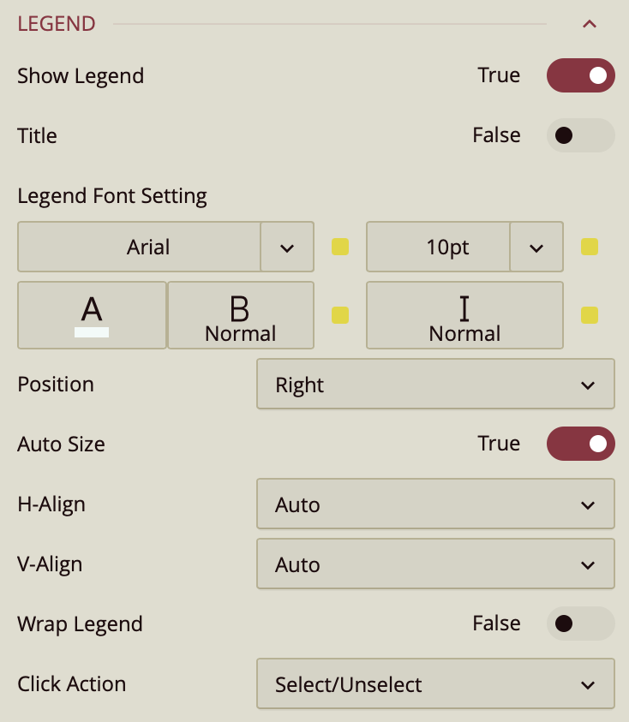Image resolution: width=629 pixels, height=722 pixels.
Task: Disable the Show Legend toggle
Action: [x=580, y=75]
